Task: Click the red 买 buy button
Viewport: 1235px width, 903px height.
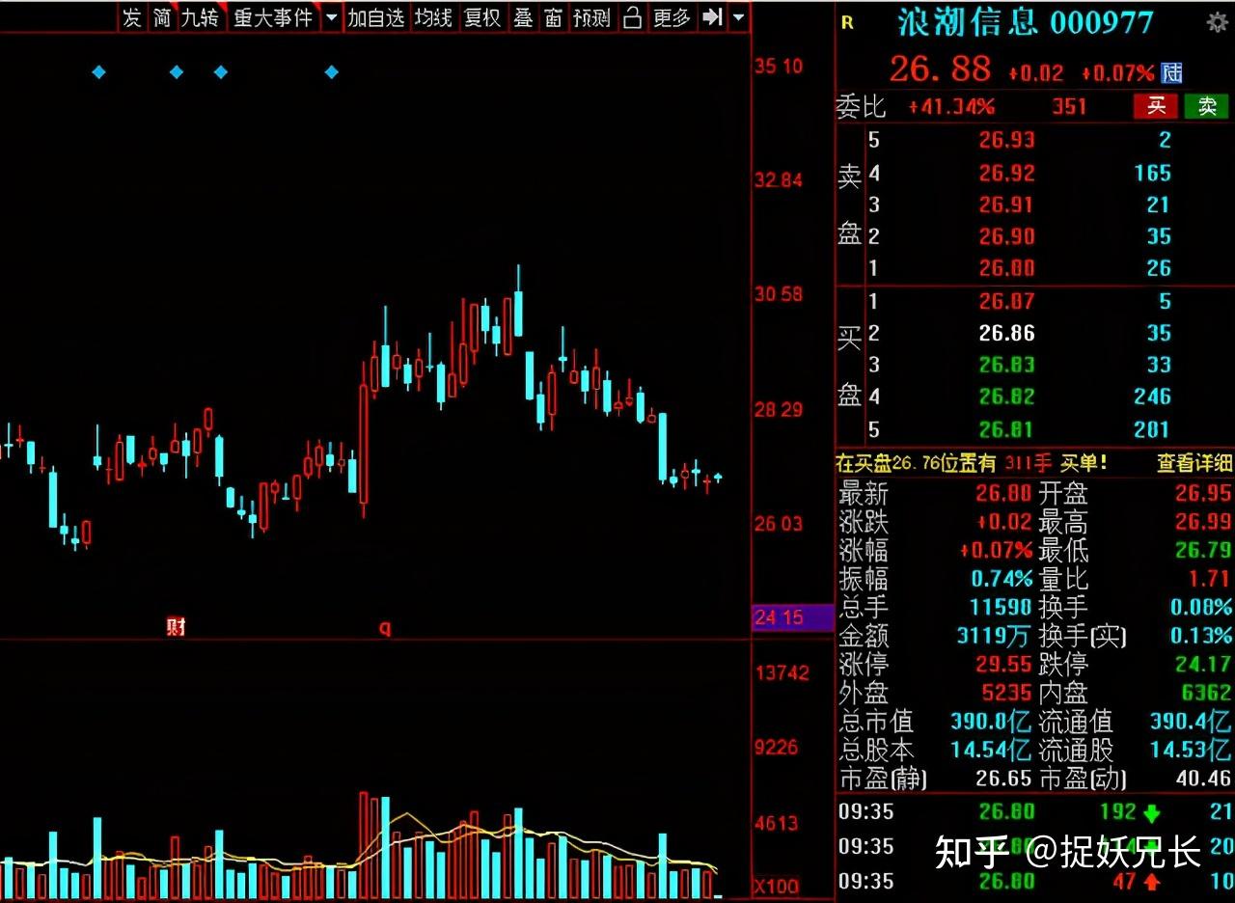Action: (x=1156, y=106)
